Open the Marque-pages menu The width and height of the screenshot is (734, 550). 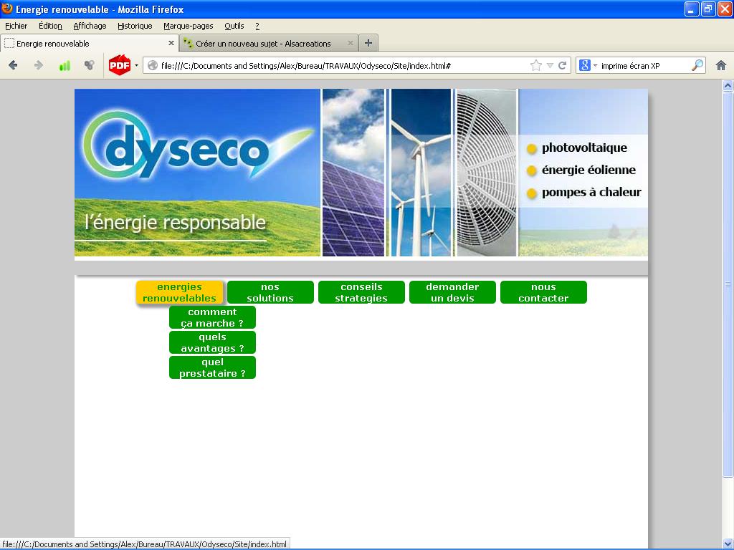(189, 26)
